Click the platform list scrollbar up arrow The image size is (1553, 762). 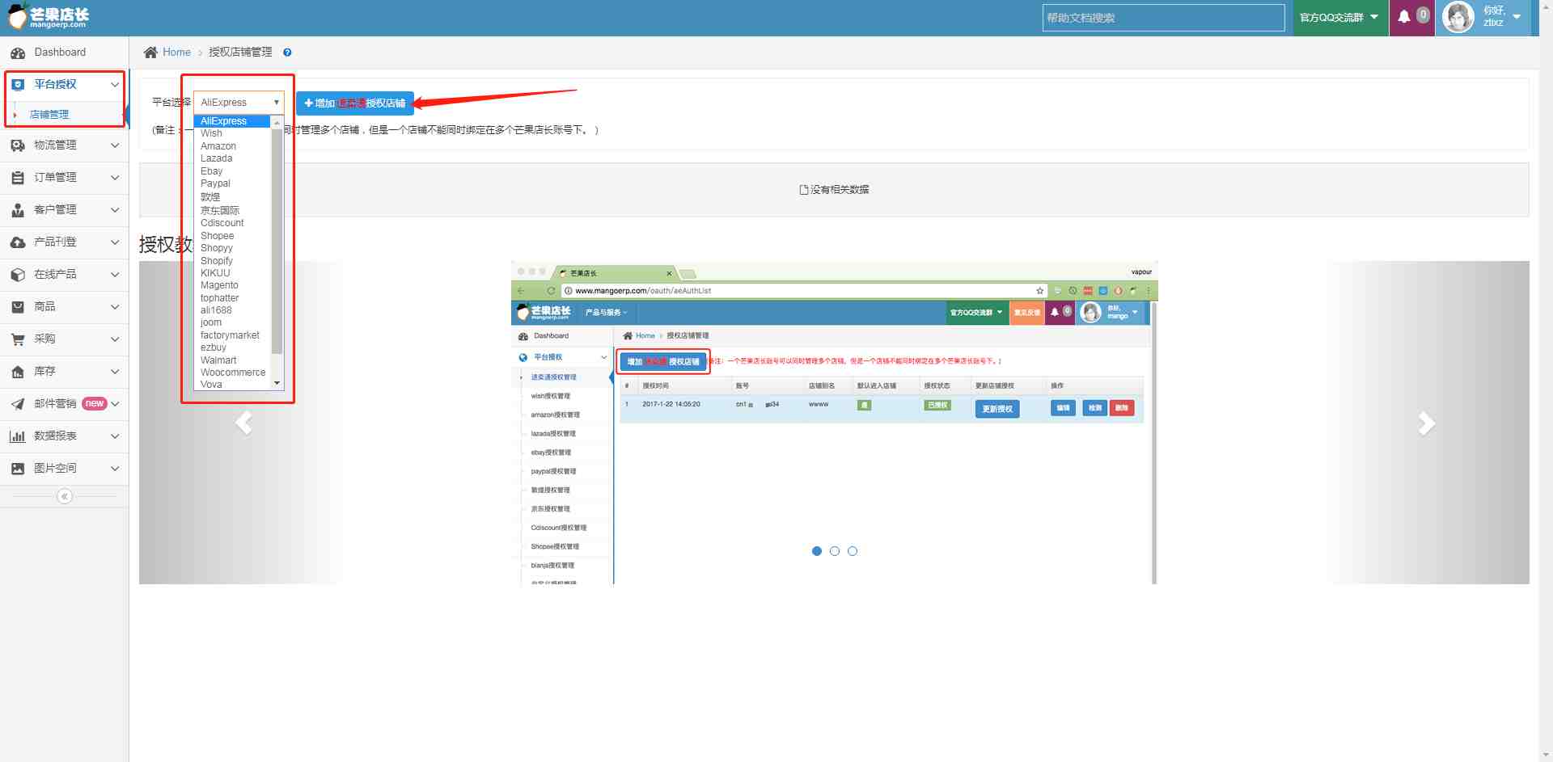tap(277, 123)
